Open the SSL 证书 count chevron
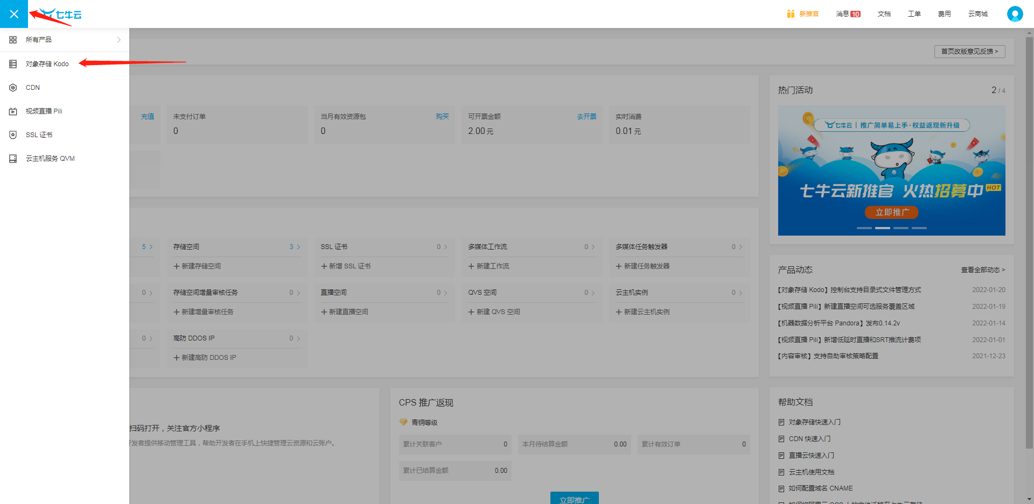This screenshot has width=1034, height=504. click(x=446, y=247)
